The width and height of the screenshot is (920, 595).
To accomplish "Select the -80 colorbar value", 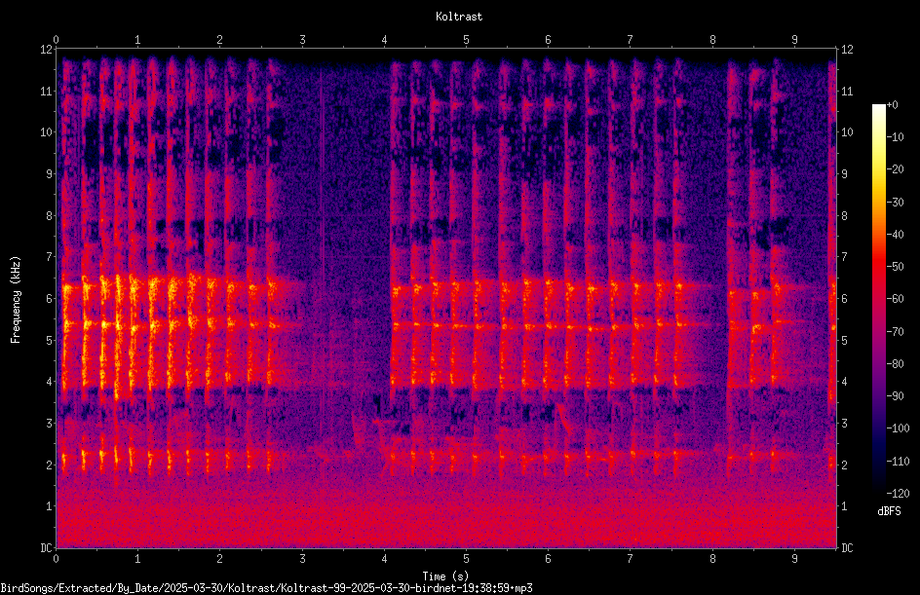I will 895,364.
